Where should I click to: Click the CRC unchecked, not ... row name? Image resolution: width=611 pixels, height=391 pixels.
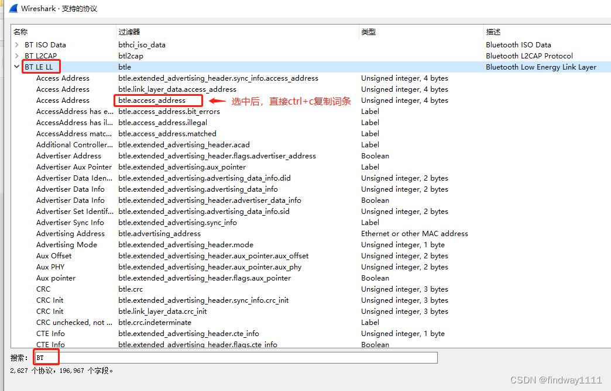[x=74, y=323]
